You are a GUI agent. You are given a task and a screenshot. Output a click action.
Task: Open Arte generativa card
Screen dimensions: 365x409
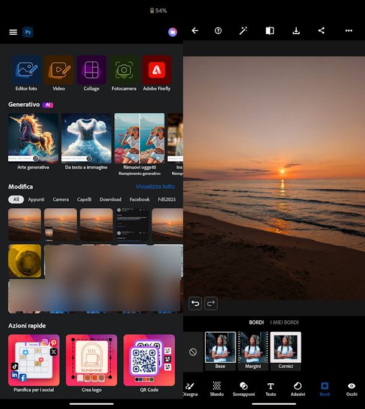click(x=33, y=142)
